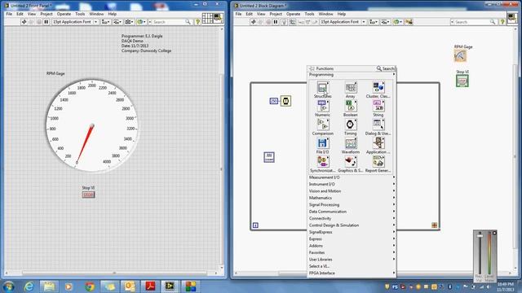Click the connector pane grid icon in Front Panel
The image size is (522, 293).
pyautogui.click(x=207, y=18)
